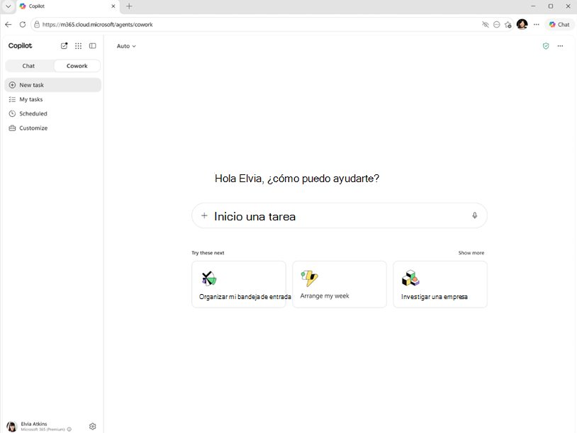The image size is (577, 433).
Task: Click the Try these next label
Action: point(208,253)
